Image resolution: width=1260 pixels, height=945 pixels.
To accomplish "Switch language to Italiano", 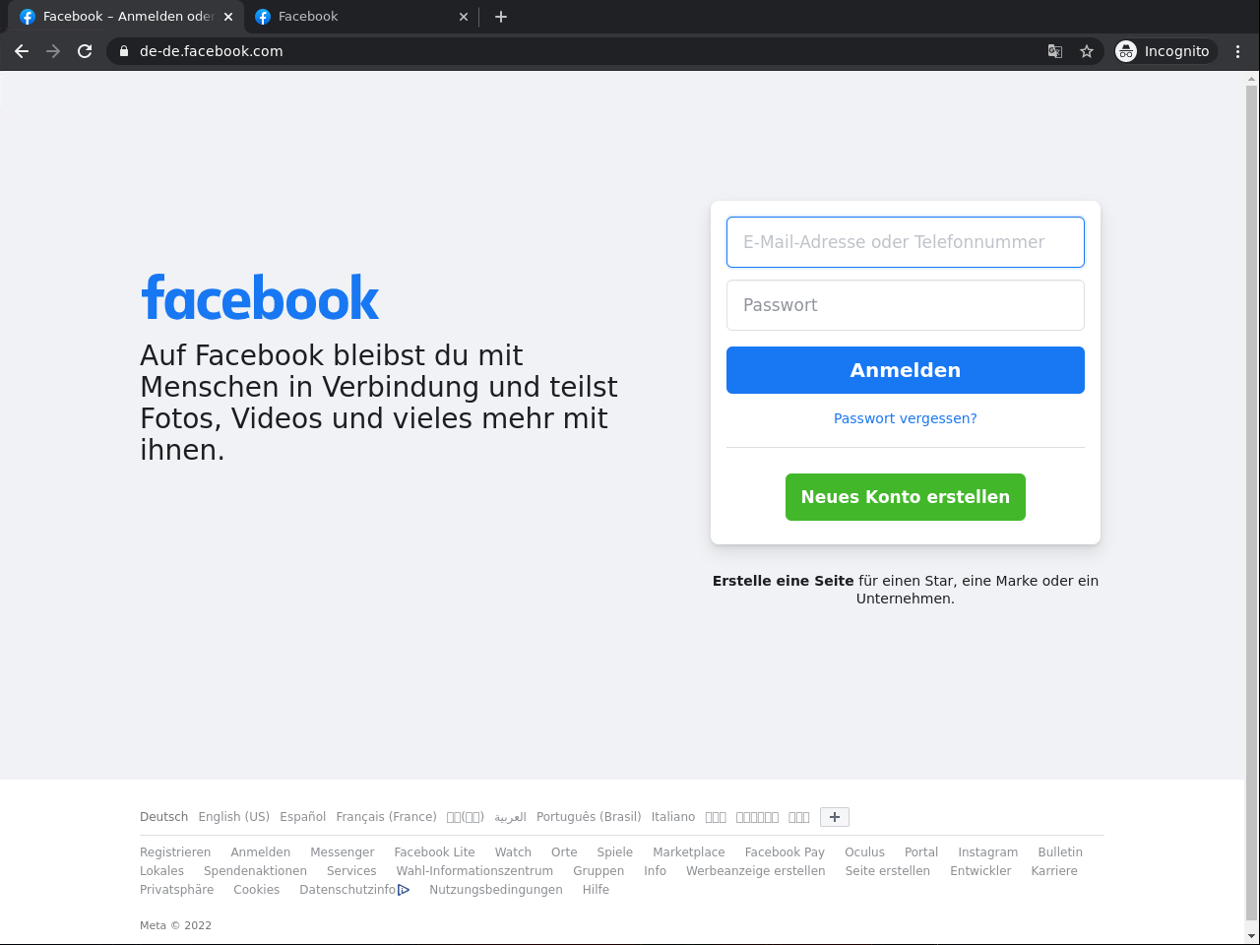I will pyautogui.click(x=673, y=817).
